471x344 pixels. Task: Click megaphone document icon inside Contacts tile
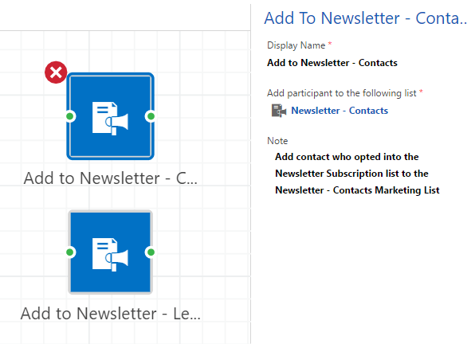110,118
